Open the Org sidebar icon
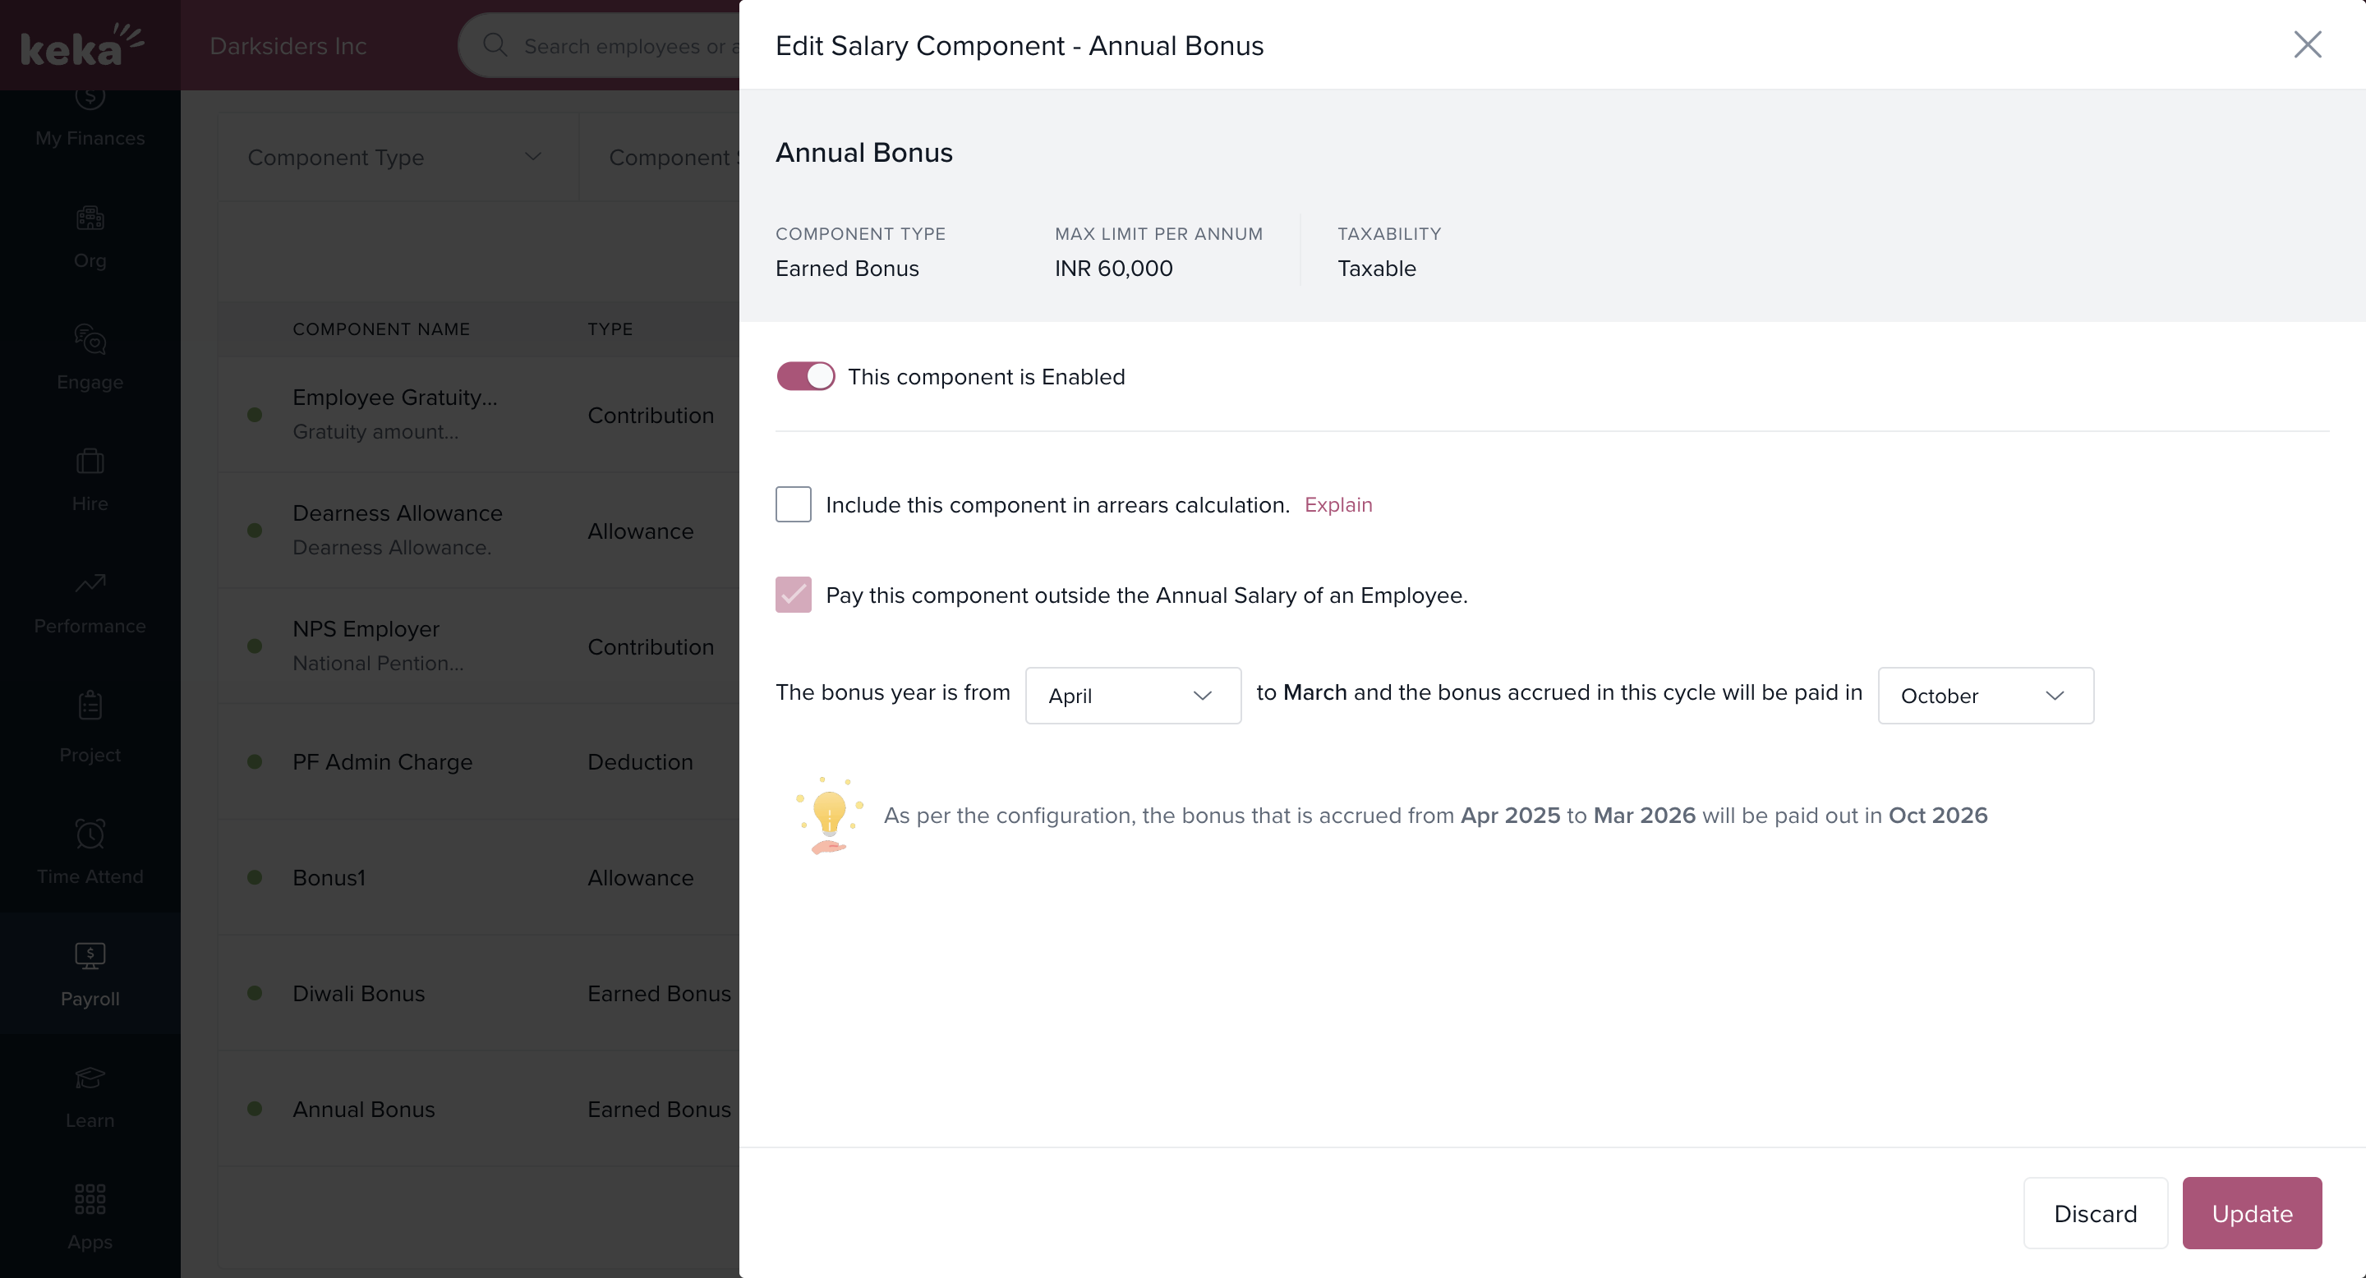Viewport: 2366px width, 1278px height. [90, 218]
